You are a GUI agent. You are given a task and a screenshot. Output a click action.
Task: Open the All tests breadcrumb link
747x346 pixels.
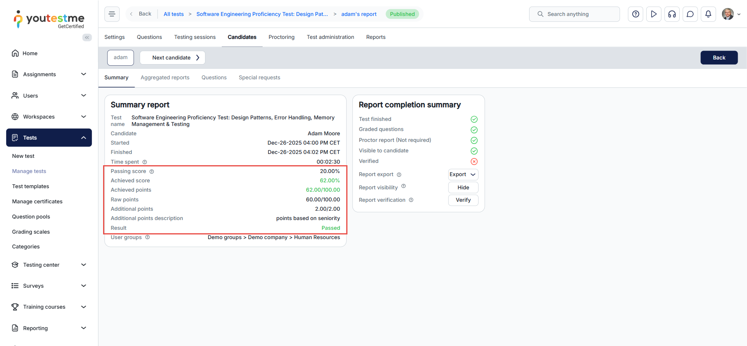174,14
